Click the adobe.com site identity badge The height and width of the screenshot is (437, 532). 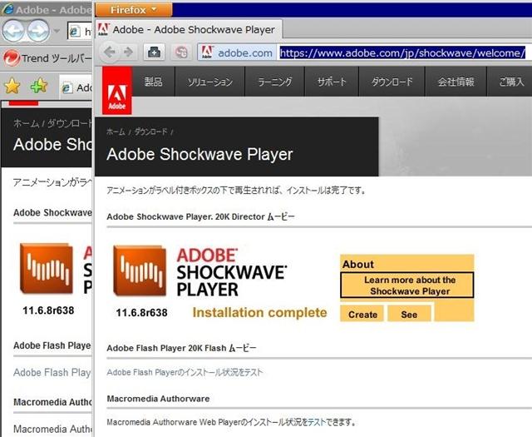point(238,52)
